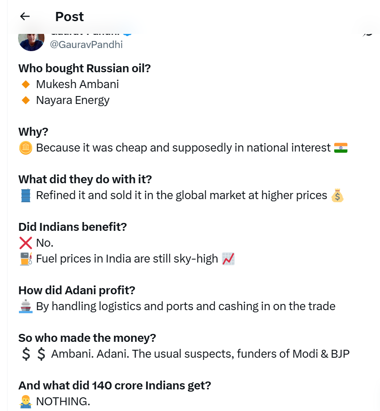Click the red cross mark emoji
The height and width of the screenshot is (411, 380).
tap(26, 243)
